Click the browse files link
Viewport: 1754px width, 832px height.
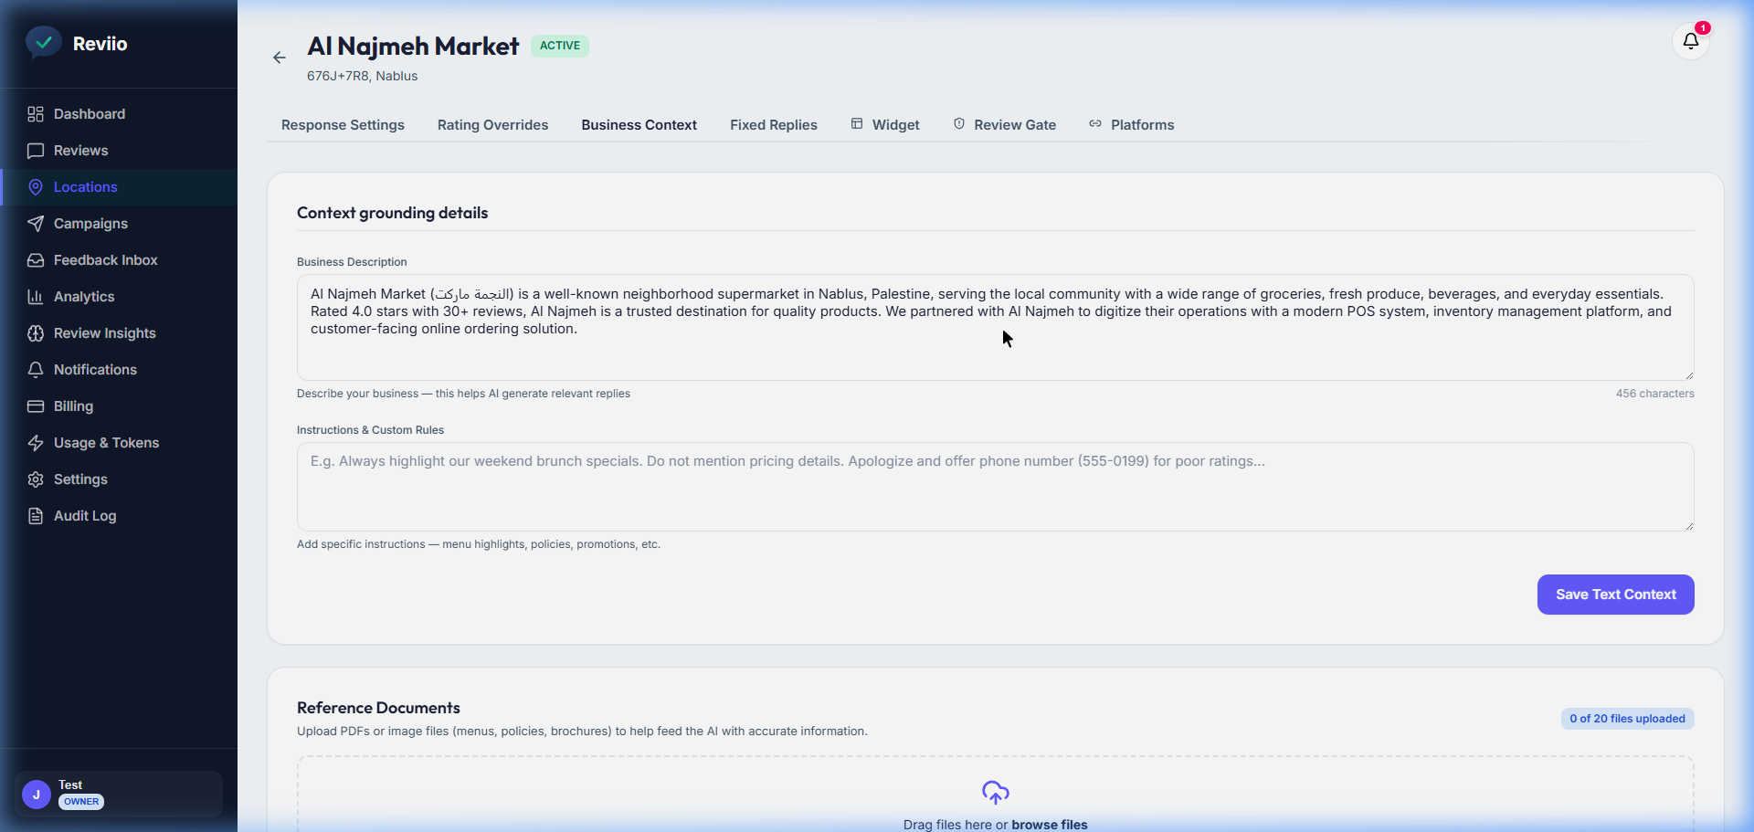tap(1050, 825)
